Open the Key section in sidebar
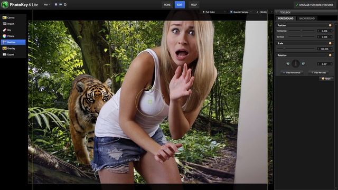 point(13,30)
